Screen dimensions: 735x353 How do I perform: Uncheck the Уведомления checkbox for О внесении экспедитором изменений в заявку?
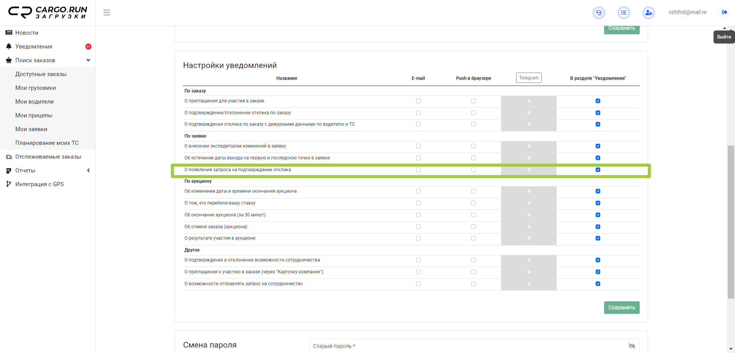598,146
